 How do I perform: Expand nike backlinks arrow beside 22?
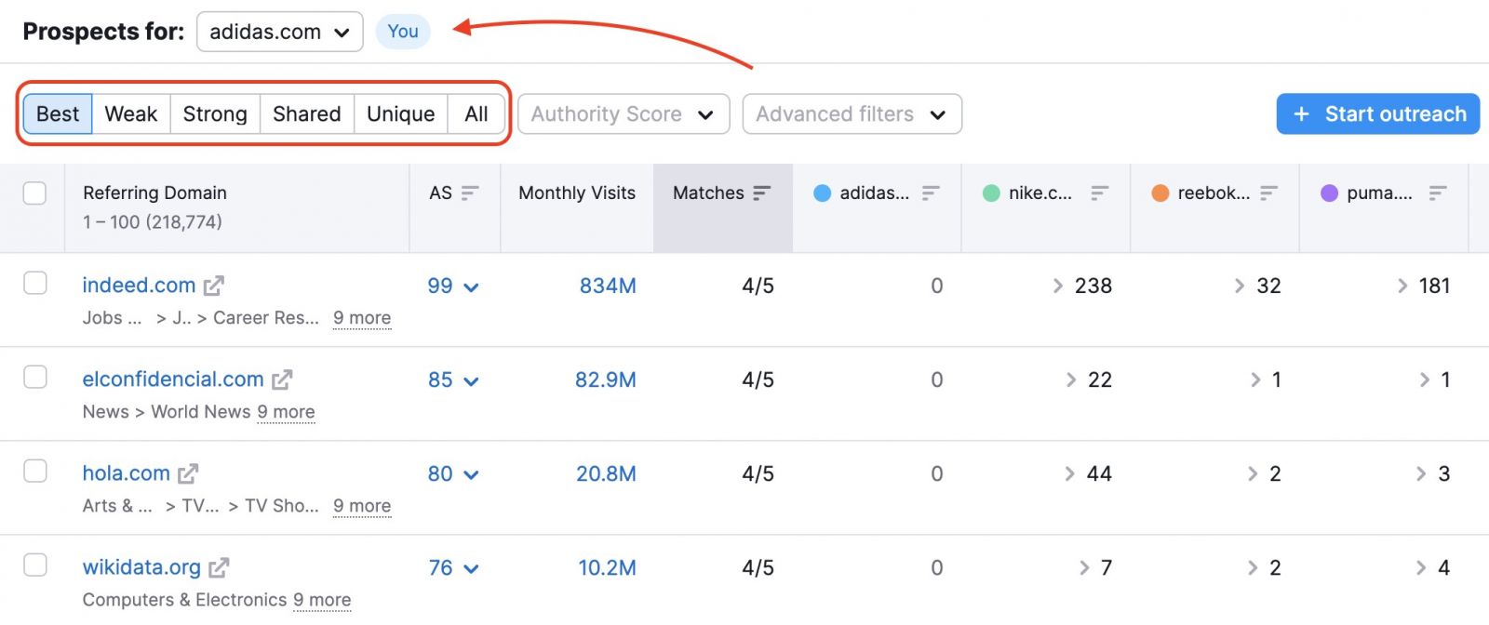pyautogui.click(x=1070, y=379)
